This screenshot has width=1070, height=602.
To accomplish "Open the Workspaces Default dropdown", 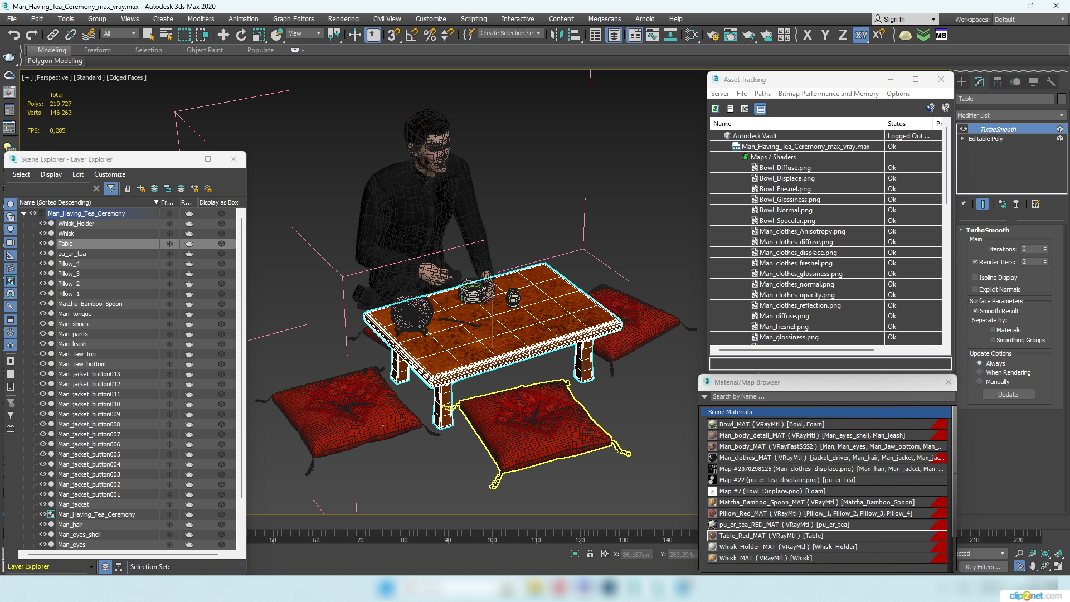I will tap(1029, 20).
